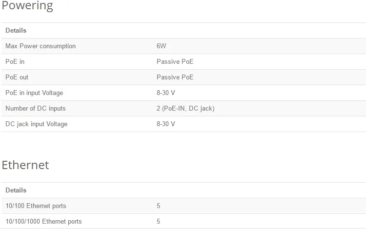
Task: Select DC jack input Voltage label
Action: pyautogui.click(x=37, y=124)
